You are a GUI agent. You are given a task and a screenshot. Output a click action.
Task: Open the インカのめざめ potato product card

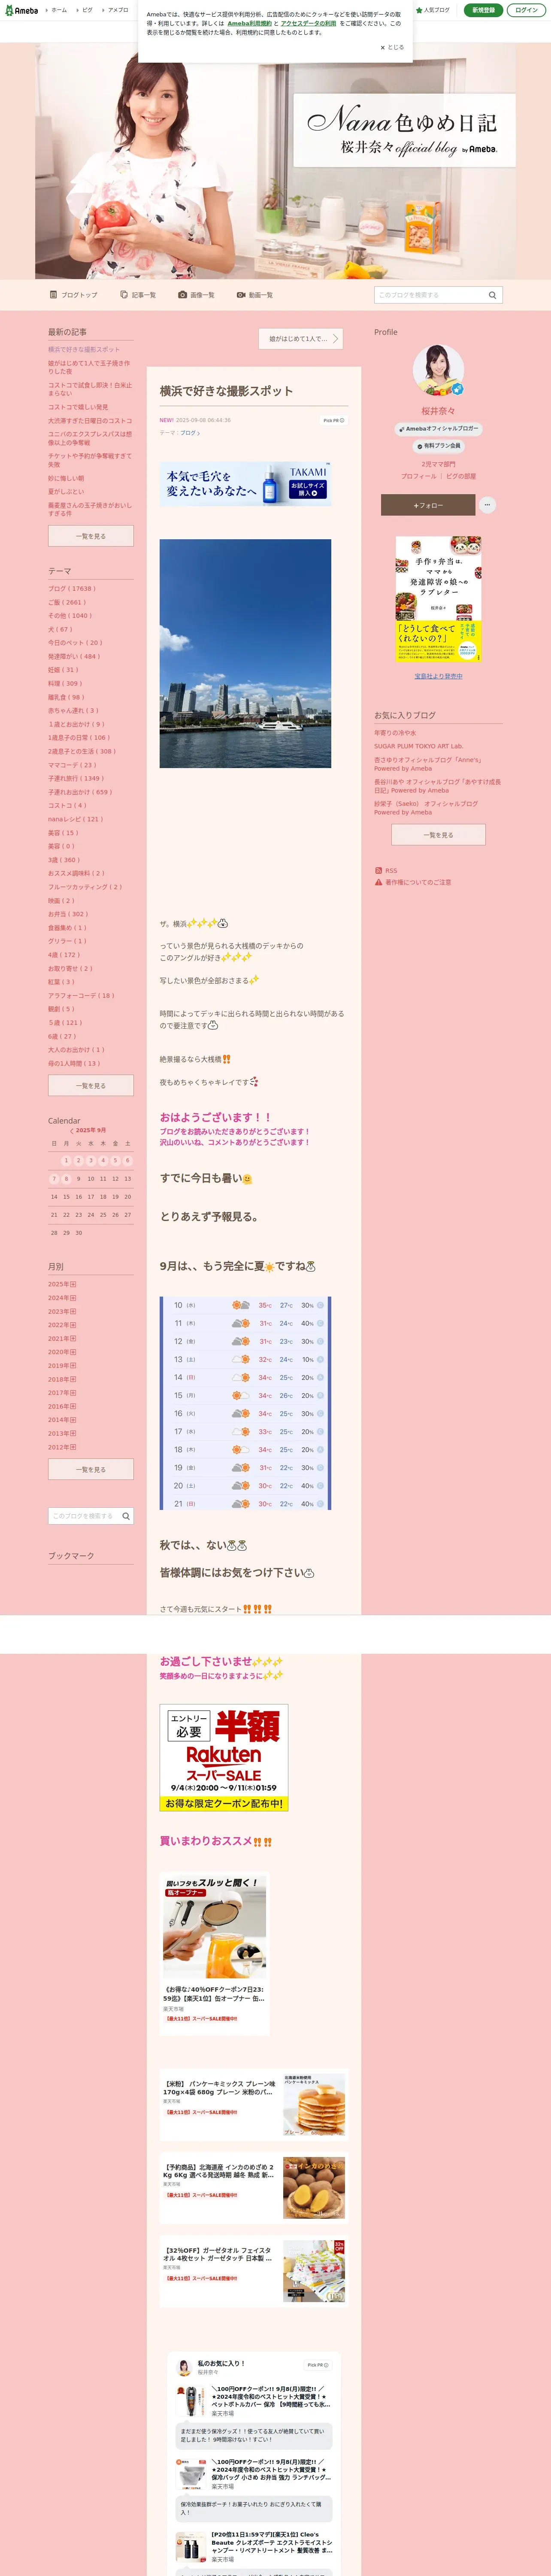[254, 2187]
